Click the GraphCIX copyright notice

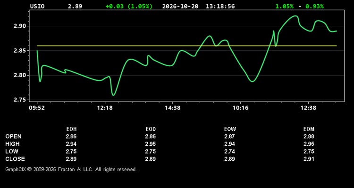71,169
